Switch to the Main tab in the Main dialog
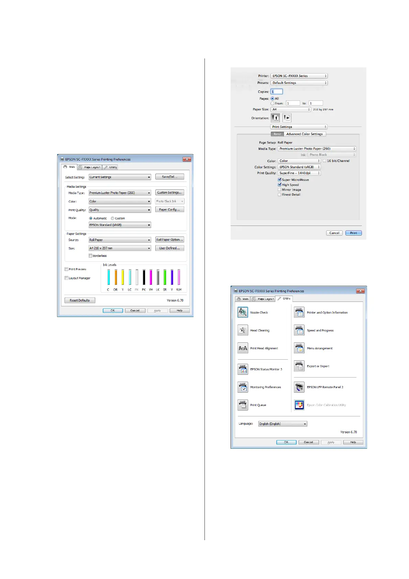Image resolution: width=409 pixels, height=579 pixels. (69, 167)
